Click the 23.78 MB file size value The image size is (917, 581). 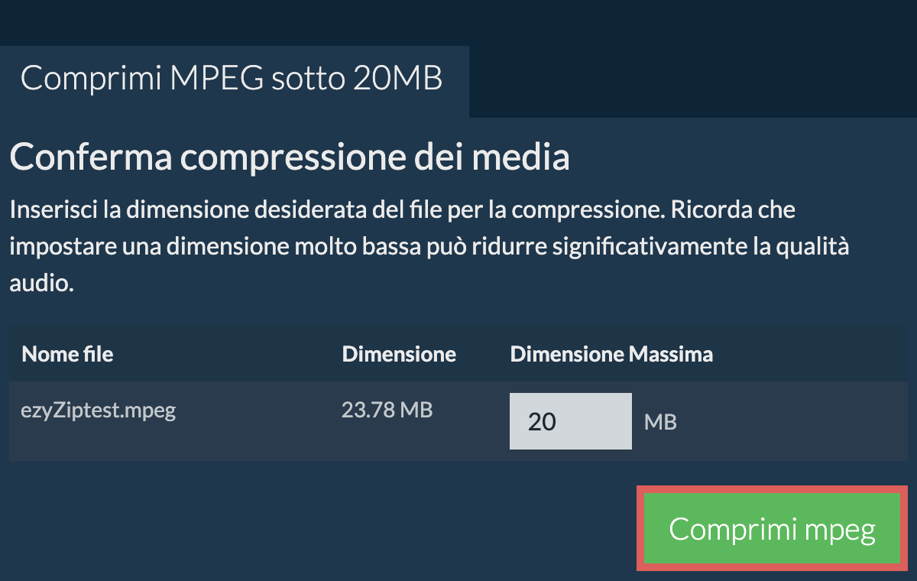(x=387, y=411)
